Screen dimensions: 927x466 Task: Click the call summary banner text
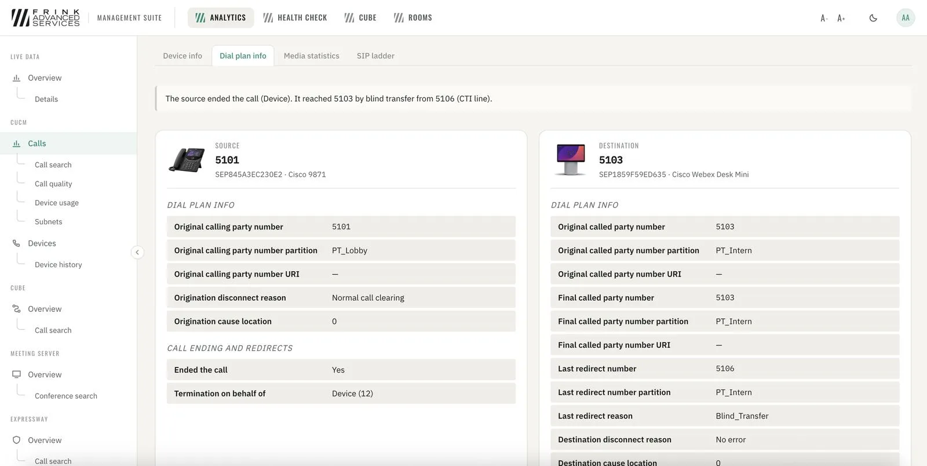pyautogui.click(x=329, y=99)
